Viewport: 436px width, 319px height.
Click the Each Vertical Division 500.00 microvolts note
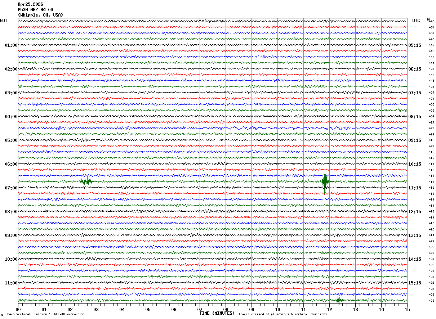coord(46,314)
